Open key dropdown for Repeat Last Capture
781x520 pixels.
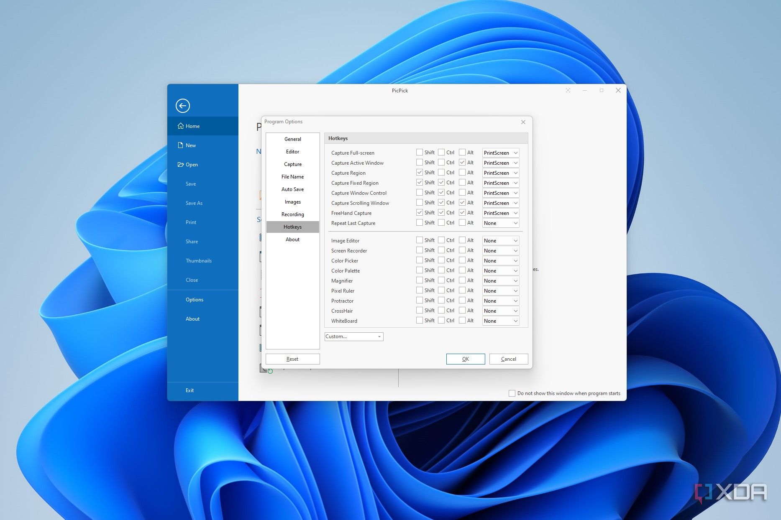[x=501, y=223]
